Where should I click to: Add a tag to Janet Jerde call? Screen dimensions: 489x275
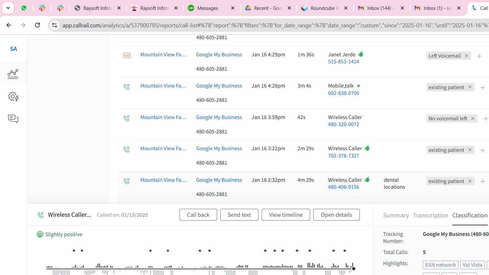tap(479, 56)
